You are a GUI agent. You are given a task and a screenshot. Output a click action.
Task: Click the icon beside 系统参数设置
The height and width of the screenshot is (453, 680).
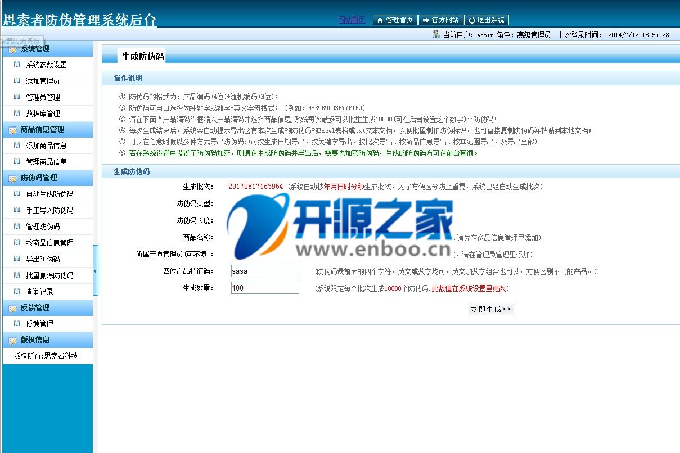click(x=17, y=65)
